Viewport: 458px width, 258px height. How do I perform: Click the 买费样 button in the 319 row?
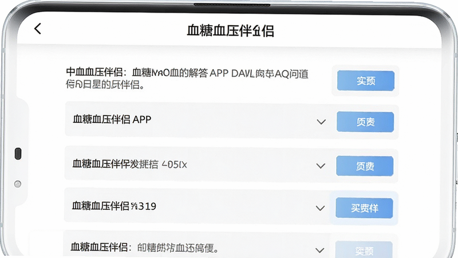(x=364, y=208)
